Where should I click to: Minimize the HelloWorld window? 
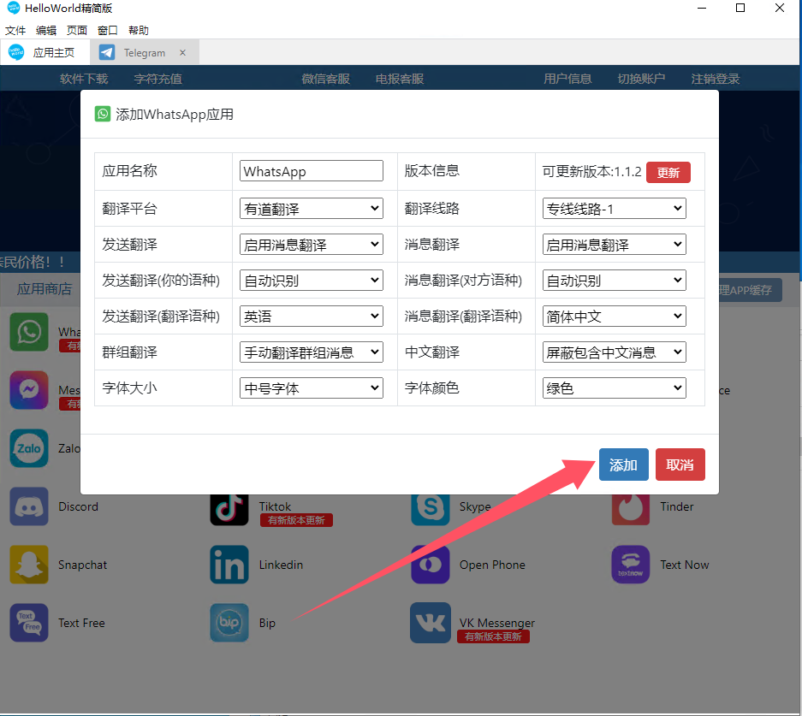click(x=702, y=9)
